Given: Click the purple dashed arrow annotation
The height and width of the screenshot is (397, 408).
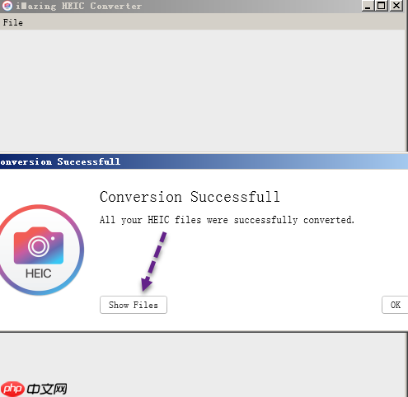Looking at the screenshot, I should click(x=153, y=261).
